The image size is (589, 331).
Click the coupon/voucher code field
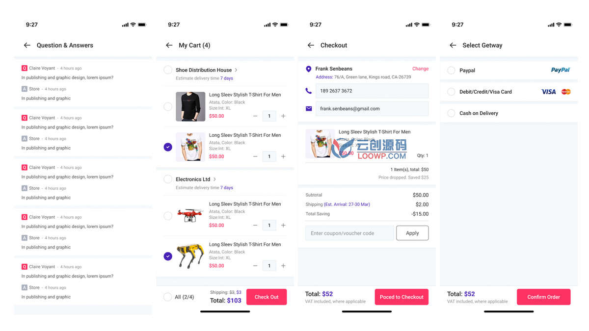pyautogui.click(x=349, y=233)
